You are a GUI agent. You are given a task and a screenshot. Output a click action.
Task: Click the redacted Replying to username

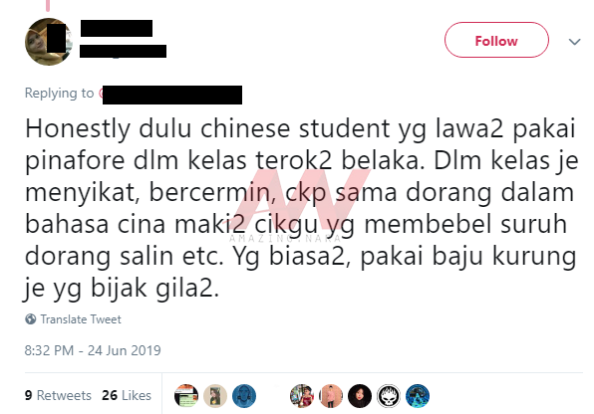[170, 95]
